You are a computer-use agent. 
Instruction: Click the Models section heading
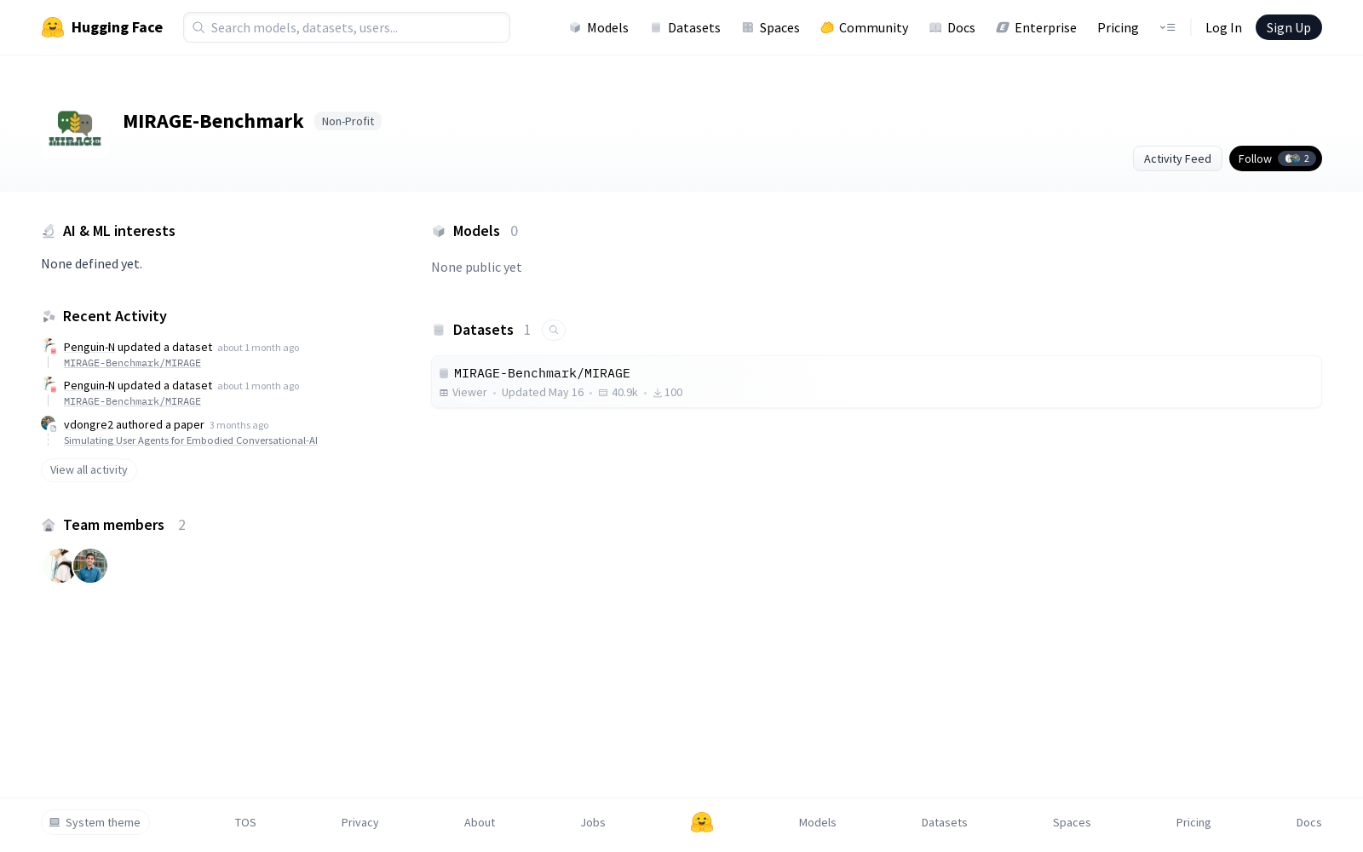click(476, 231)
